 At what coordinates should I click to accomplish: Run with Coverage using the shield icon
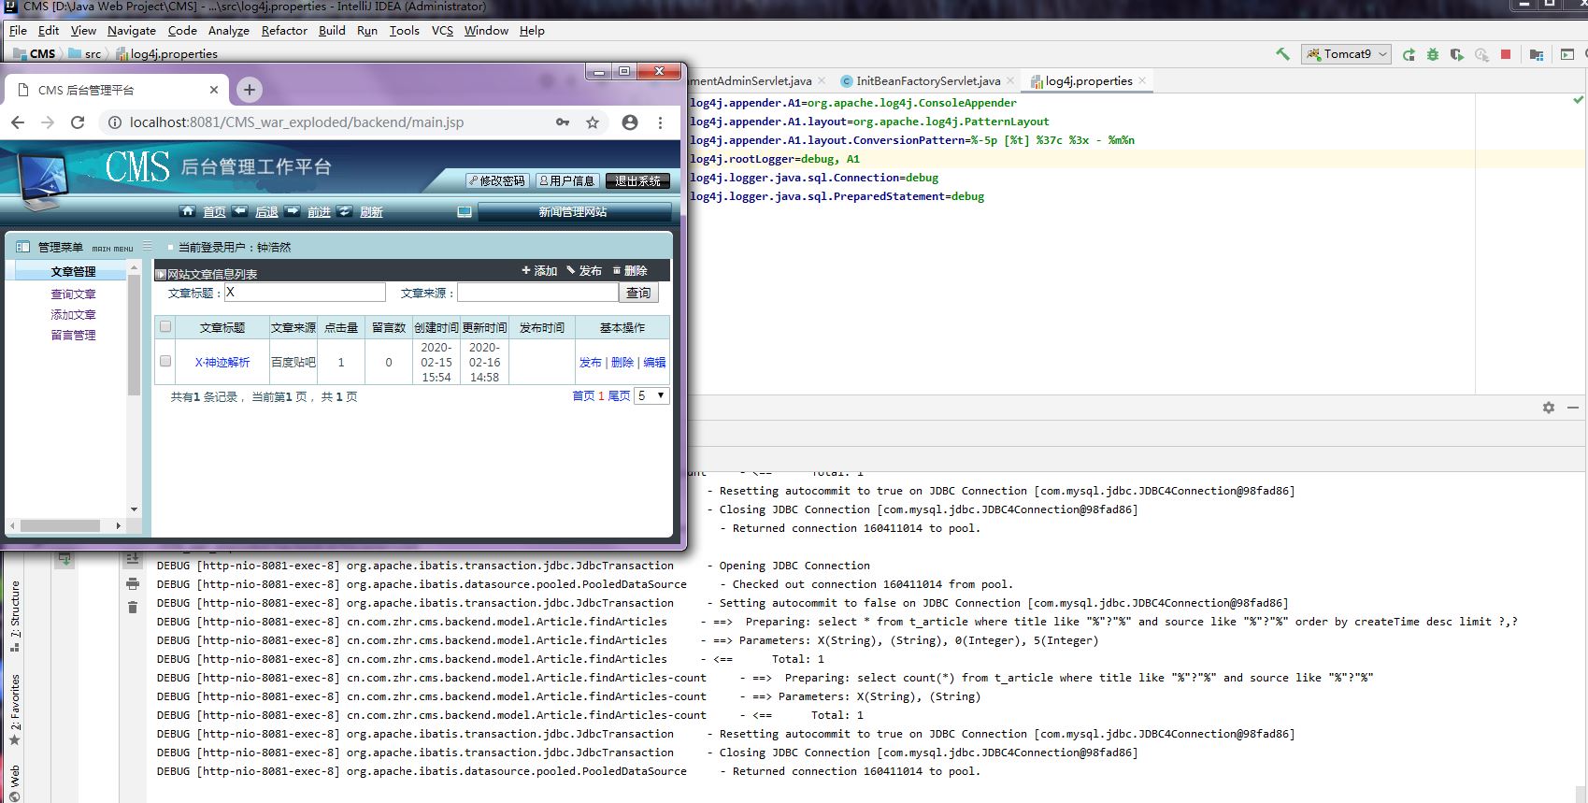(1456, 54)
